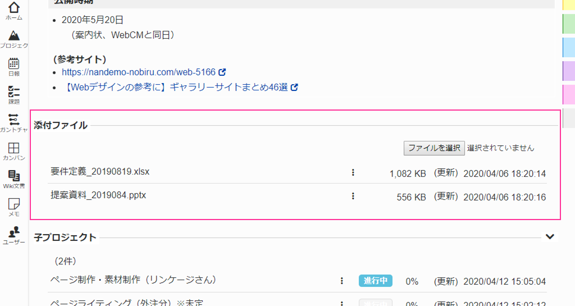The image size is (575, 306).
Task: Switch to the カンバン board icon
Action: coord(14,150)
